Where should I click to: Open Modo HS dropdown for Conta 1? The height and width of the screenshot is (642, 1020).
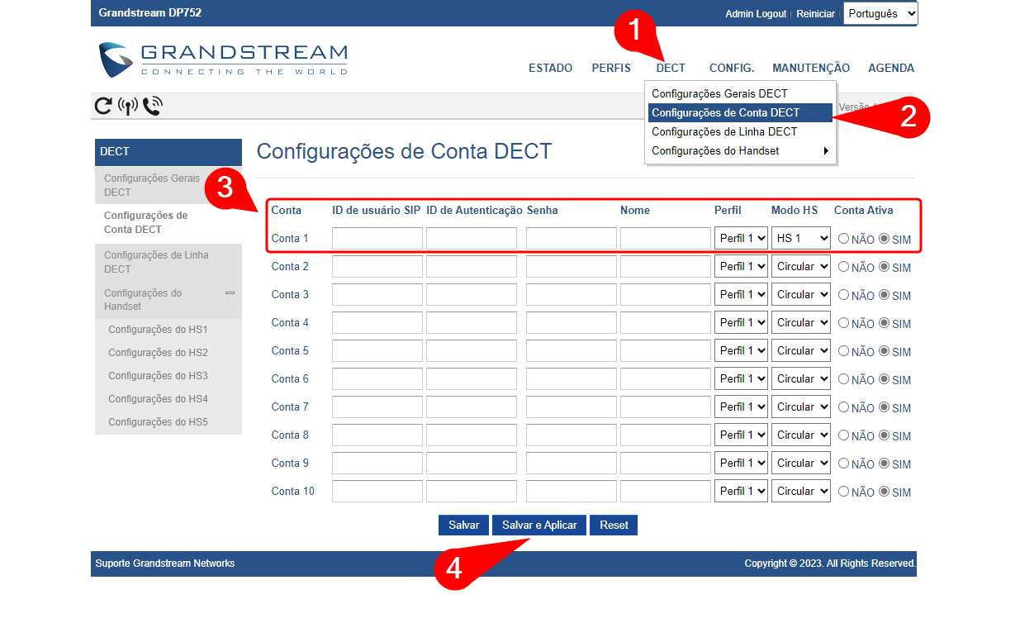(x=800, y=239)
